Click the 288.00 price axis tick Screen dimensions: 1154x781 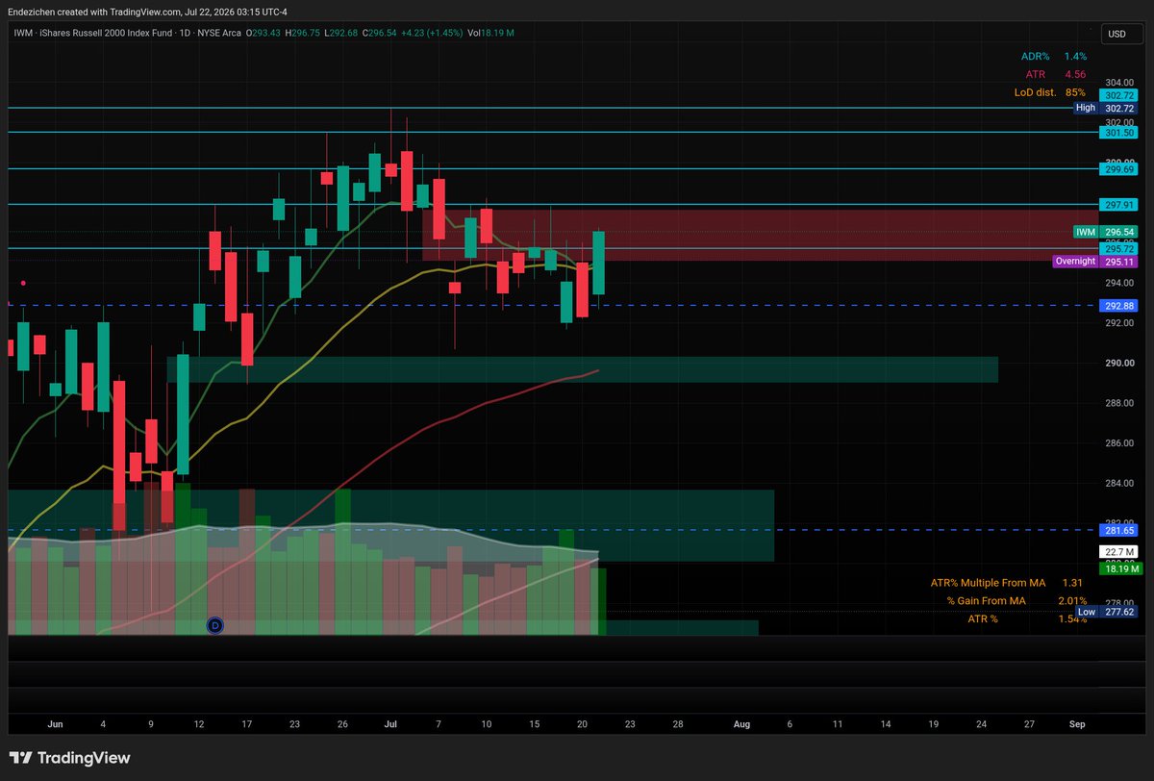click(x=1119, y=403)
